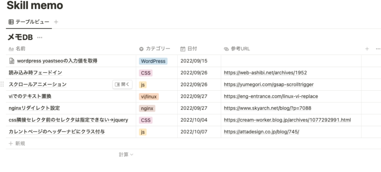Add a new row with 新規
381x172 pixels.
pos(17,143)
